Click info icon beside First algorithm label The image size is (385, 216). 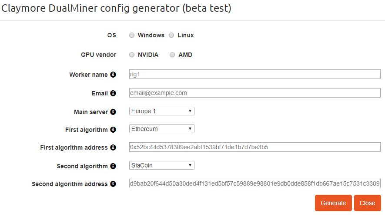[113, 130]
